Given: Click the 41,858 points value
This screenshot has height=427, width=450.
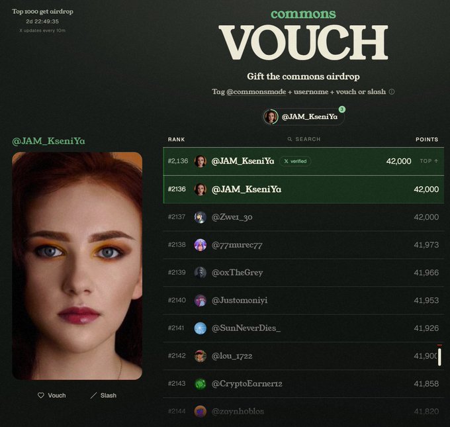Looking at the screenshot, I should [x=426, y=384].
